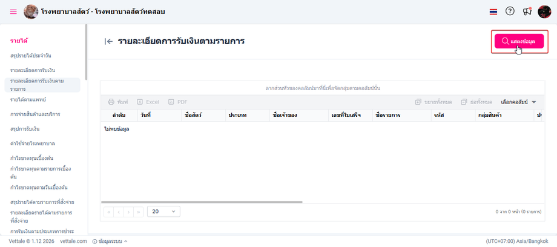Click the column grouping drop area hint
The image size is (557, 247).
[323, 88]
